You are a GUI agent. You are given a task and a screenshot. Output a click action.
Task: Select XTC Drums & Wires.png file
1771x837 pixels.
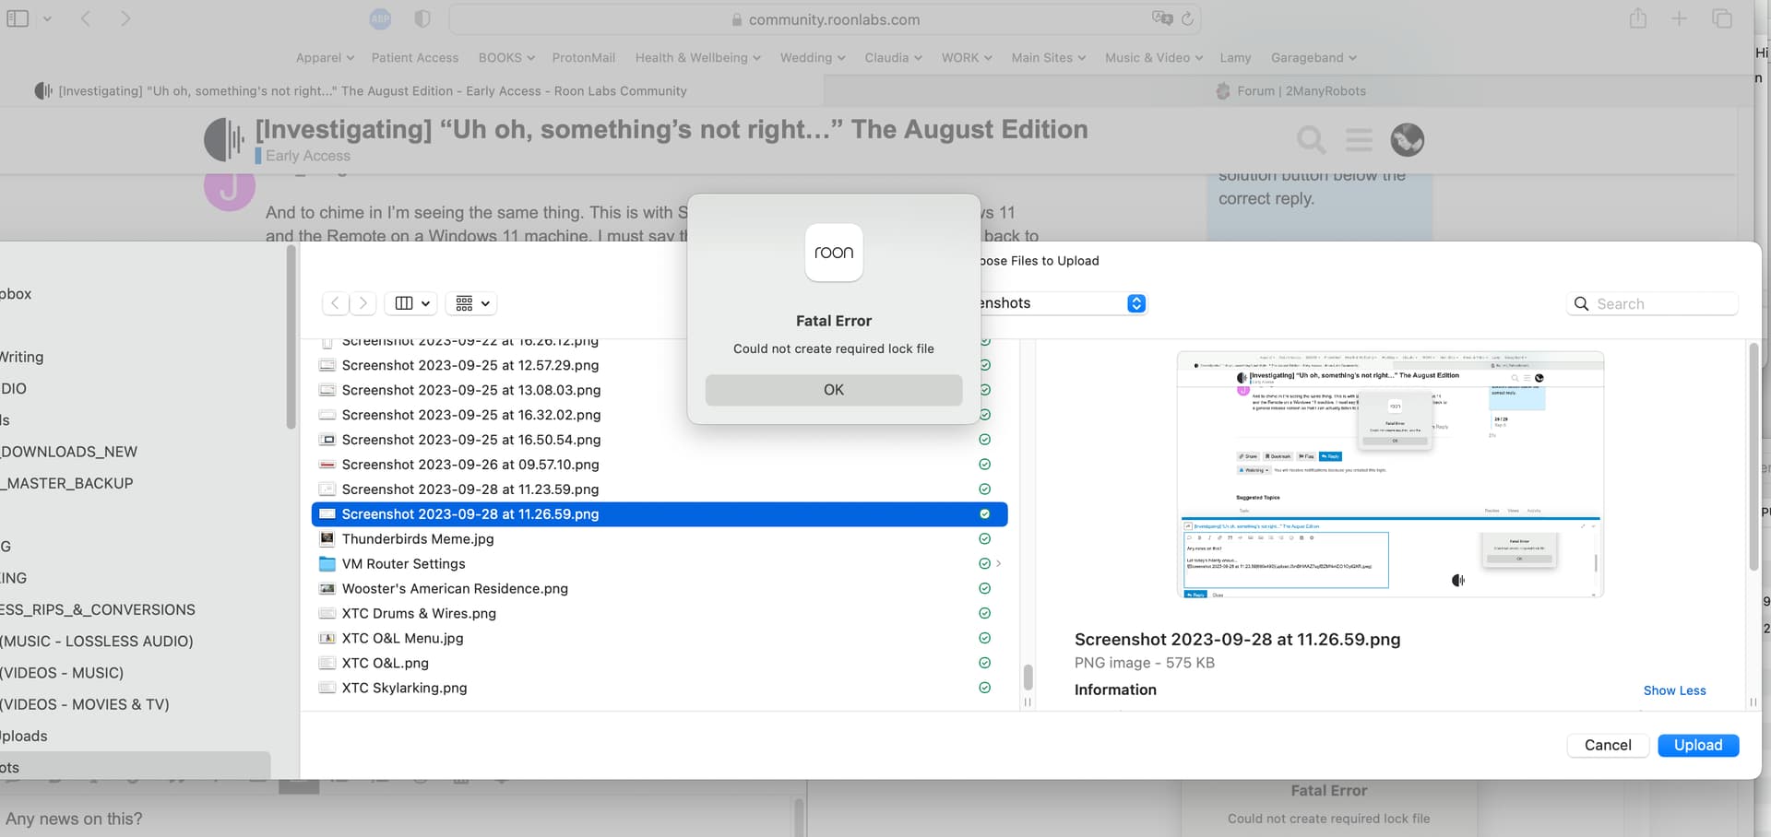coord(419,613)
